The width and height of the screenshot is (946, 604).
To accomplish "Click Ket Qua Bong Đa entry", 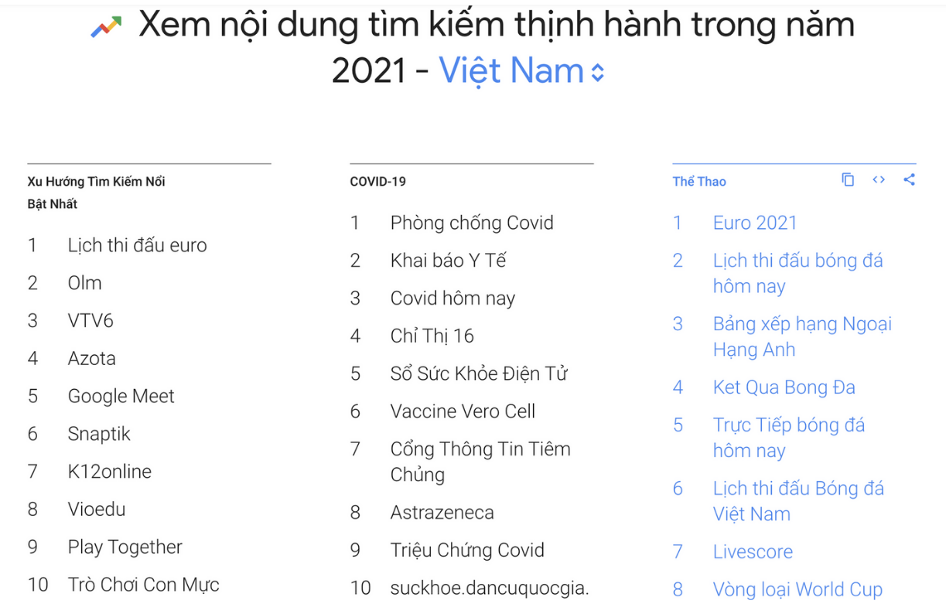I will 784,387.
